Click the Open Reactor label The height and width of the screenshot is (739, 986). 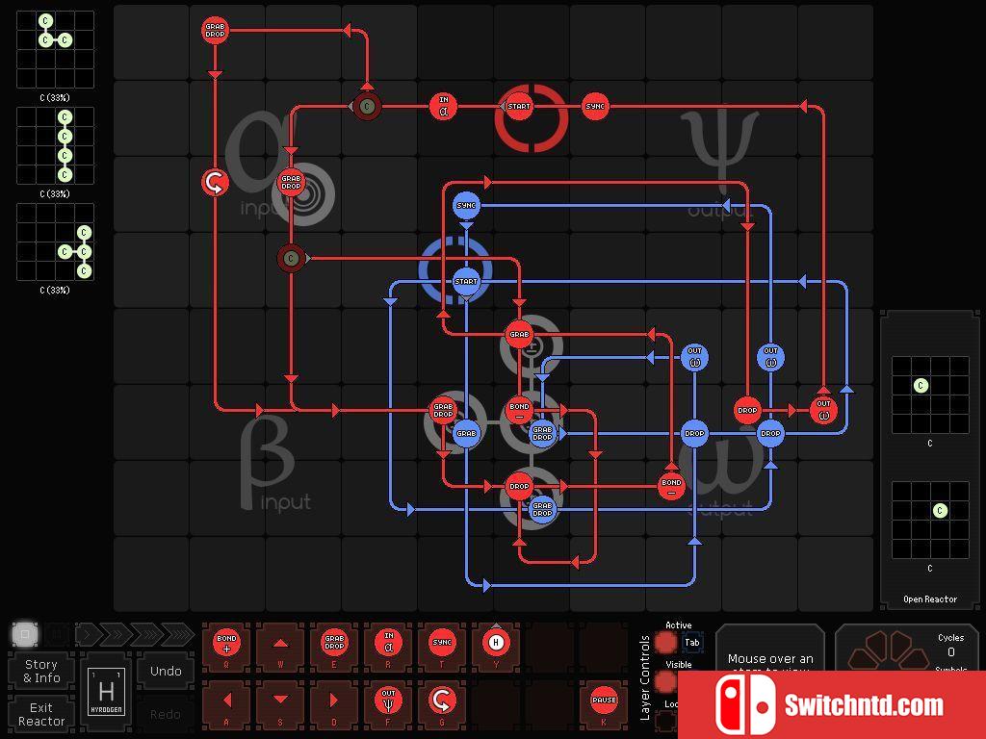coord(930,599)
